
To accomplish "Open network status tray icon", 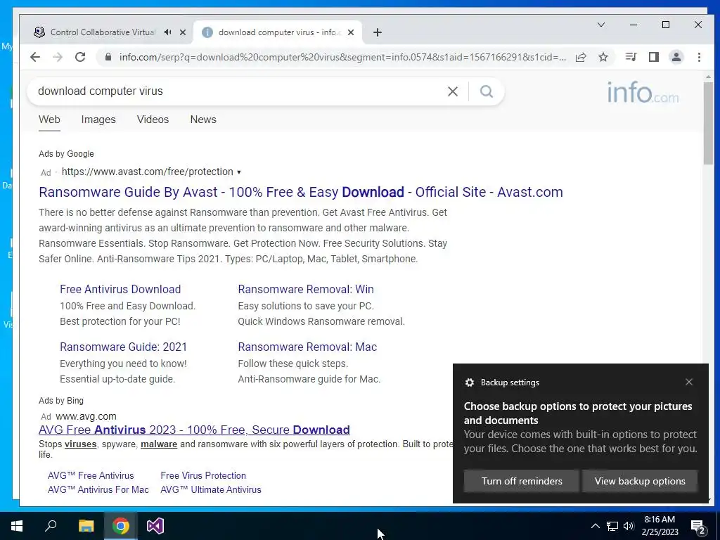I will 612,526.
